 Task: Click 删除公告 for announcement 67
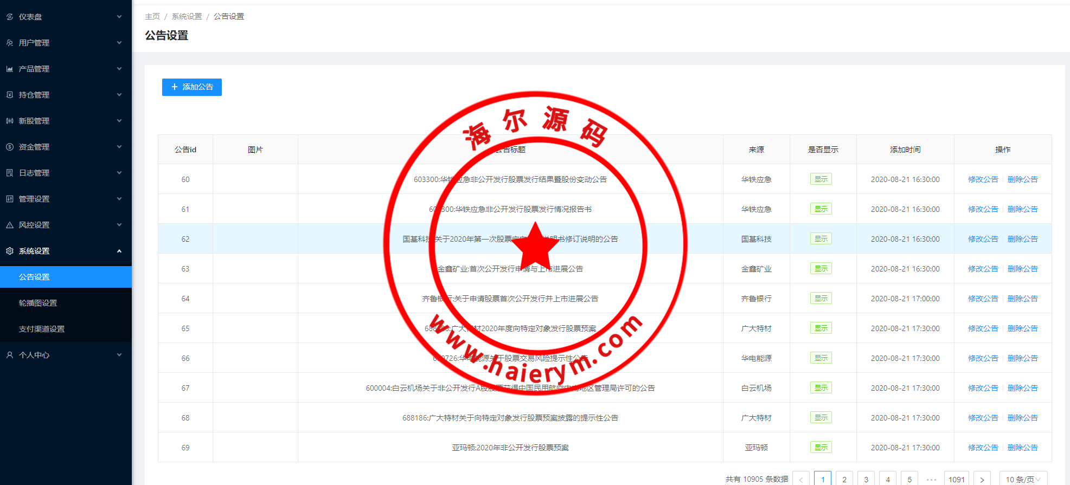(1022, 388)
